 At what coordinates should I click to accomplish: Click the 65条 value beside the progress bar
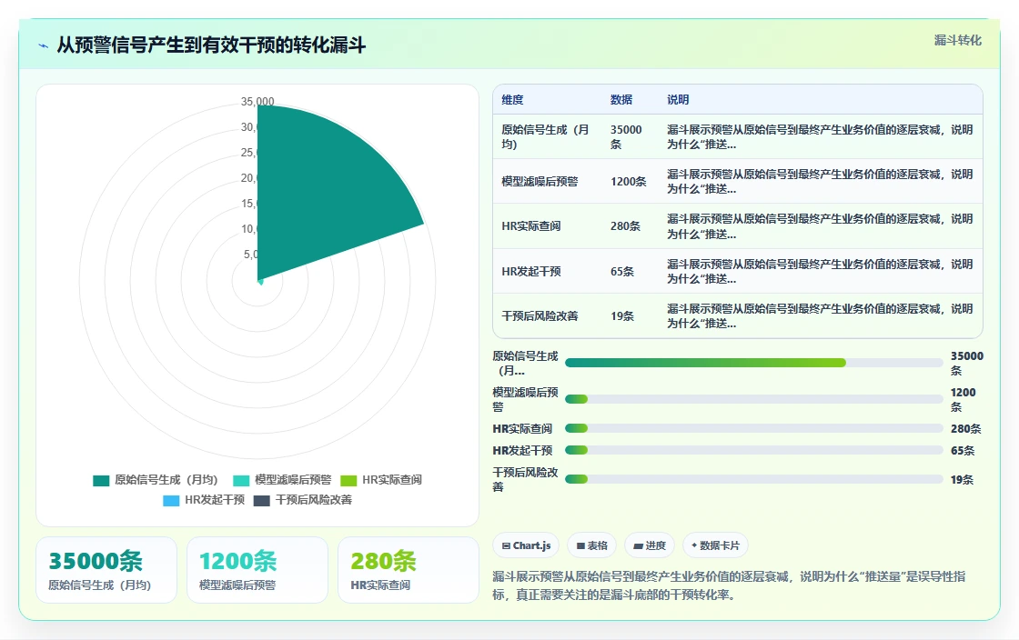[x=963, y=451]
